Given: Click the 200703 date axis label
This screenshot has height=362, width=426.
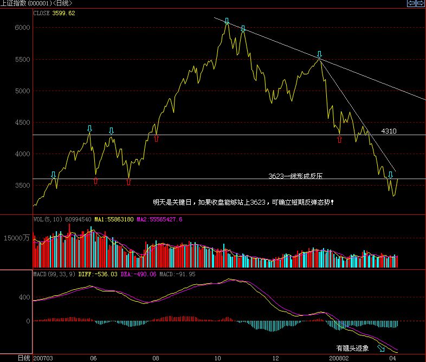Looking at the screenshot, I should click(43, 358).
